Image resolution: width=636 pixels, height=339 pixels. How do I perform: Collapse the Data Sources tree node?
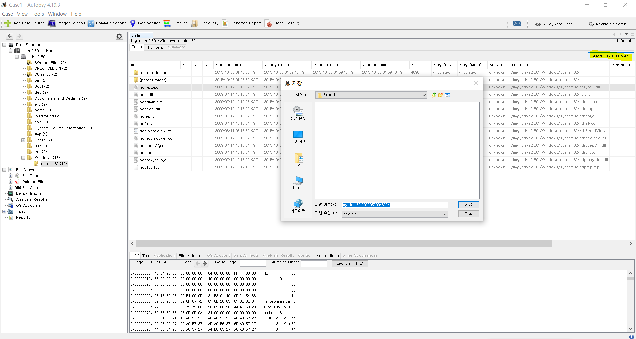click(x=4, y=45)
